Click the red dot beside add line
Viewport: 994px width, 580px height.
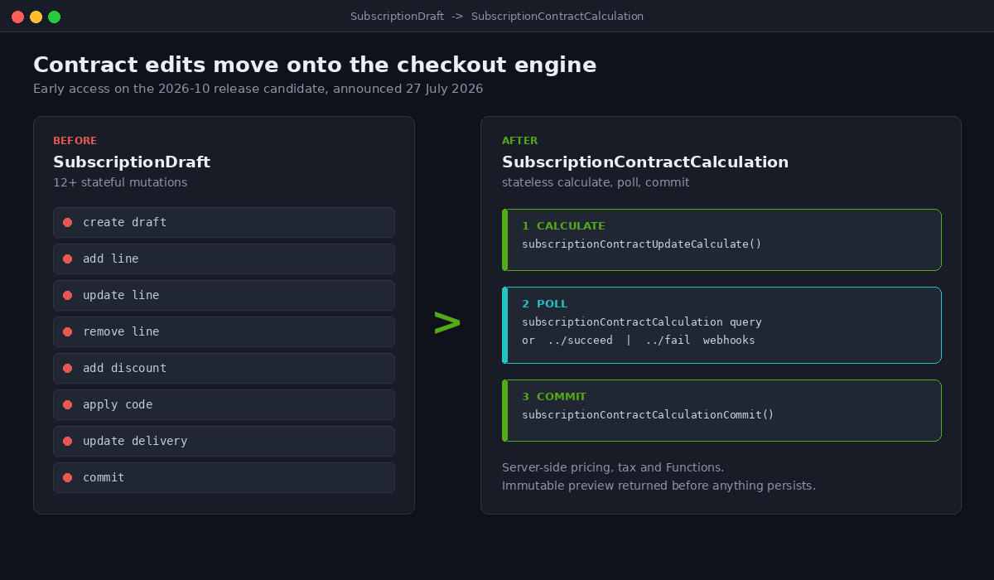point(67,259)
